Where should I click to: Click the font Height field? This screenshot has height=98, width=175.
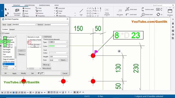(x=58, y=57)
